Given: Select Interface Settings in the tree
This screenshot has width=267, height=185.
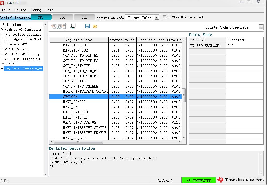Looking at the screenshot, I should point(25,35).
